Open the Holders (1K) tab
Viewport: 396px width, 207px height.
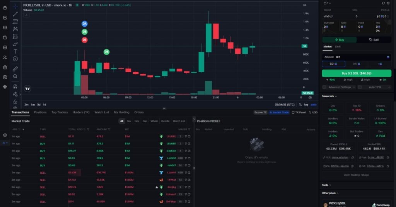(81, 112)
